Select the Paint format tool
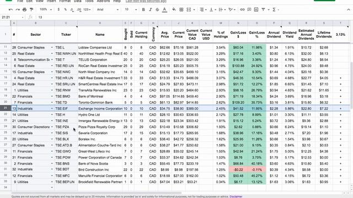 point(31,10)
